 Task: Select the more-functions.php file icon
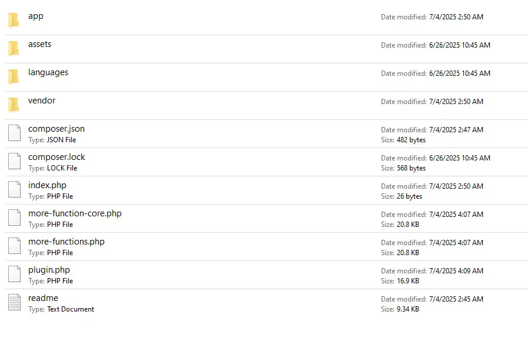(x=14, y=246)
